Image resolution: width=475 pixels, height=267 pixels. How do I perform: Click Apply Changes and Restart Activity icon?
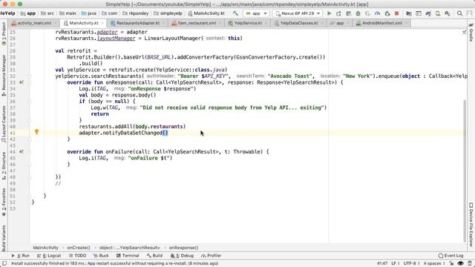[x=338, y=13]
